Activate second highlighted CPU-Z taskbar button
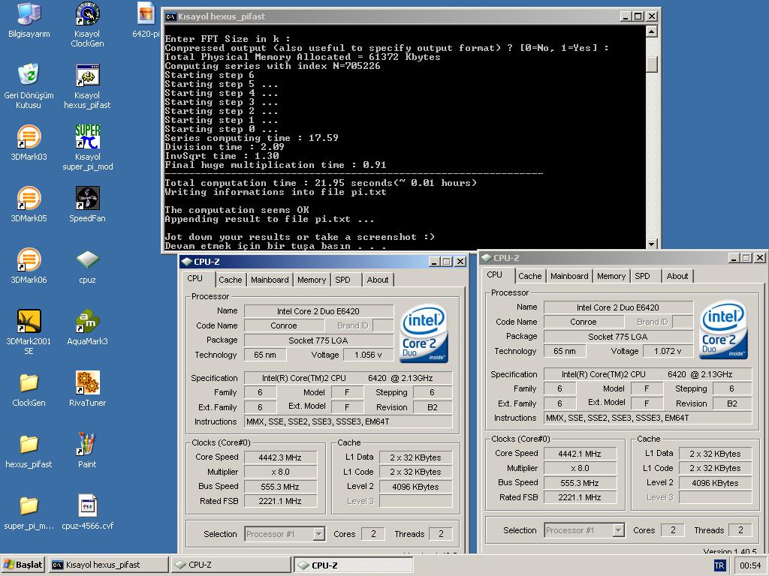 (353, 565)
